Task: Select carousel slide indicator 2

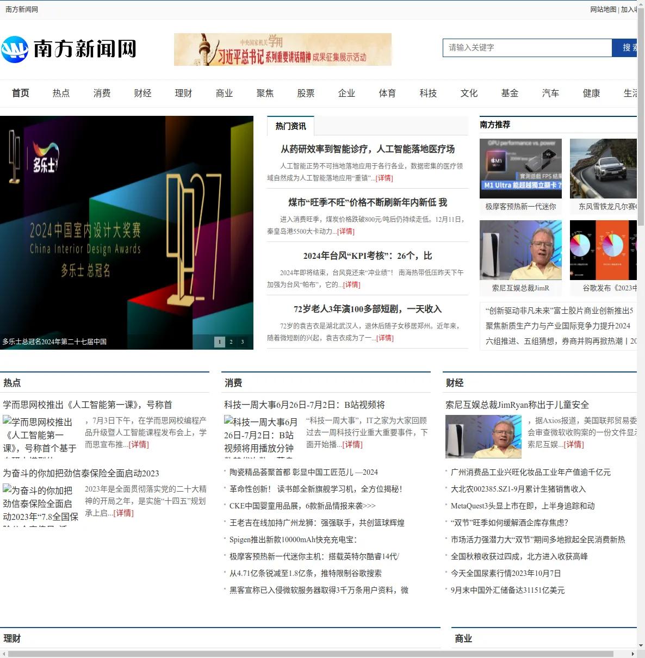Action: [231, 342]
